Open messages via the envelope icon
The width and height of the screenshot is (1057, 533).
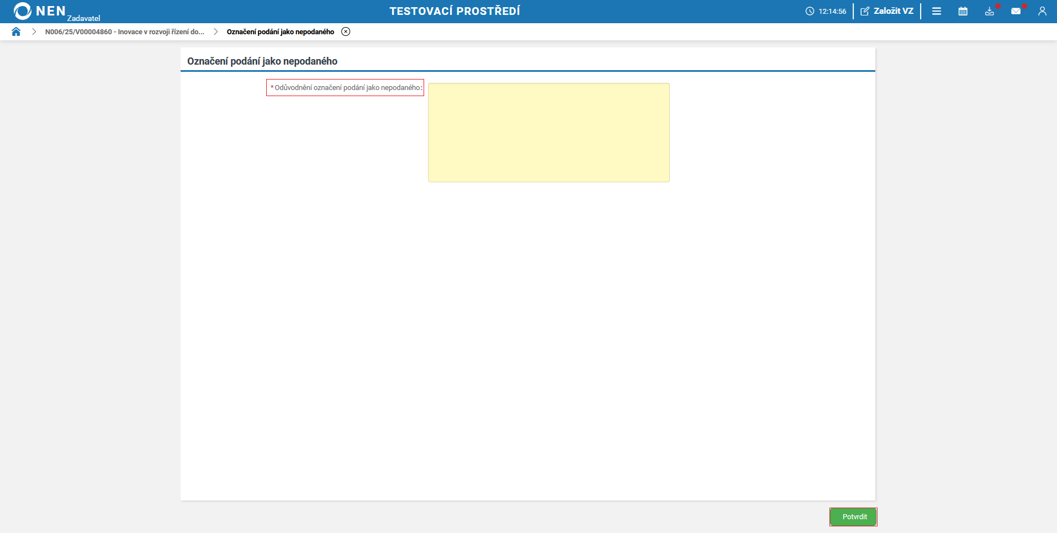tap(1016, 12)
